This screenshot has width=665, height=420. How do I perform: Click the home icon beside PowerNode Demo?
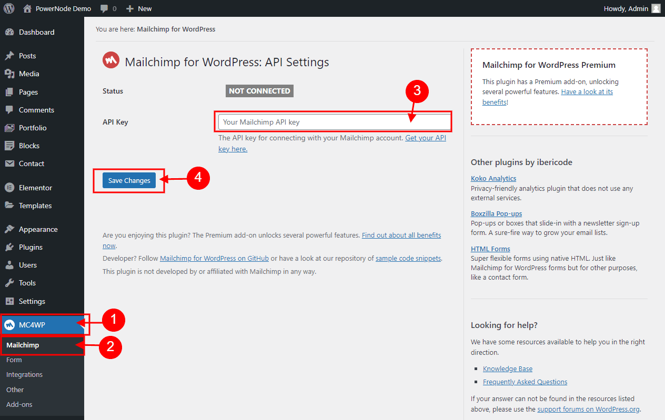[28, 8]
